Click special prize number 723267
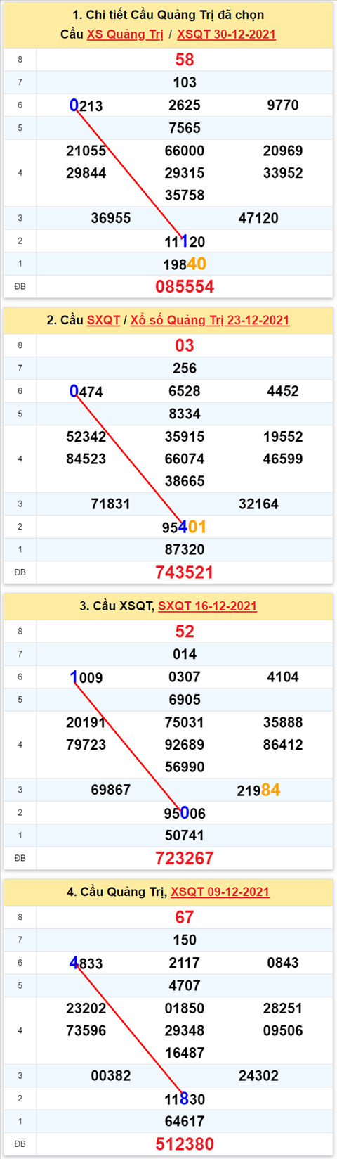Viewport: 337px width, 1159px height. pos(185,858)
